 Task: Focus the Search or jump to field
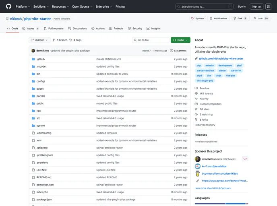[x=204, y=6]
